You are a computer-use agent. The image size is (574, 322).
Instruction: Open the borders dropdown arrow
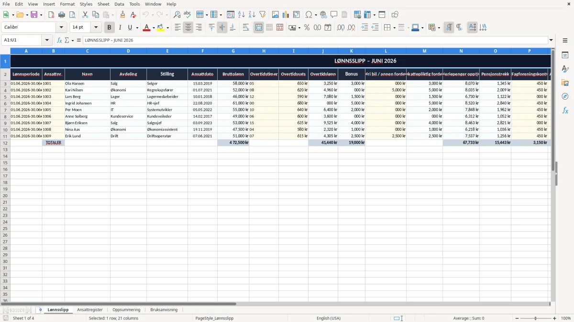394,28
